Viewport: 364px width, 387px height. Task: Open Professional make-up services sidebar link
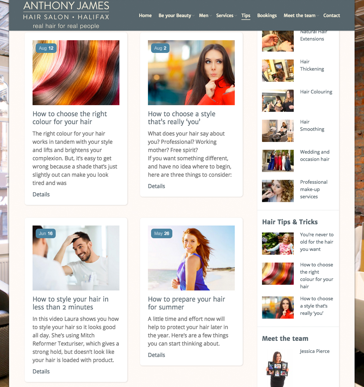pyautogui.click(x=314, y=189)
